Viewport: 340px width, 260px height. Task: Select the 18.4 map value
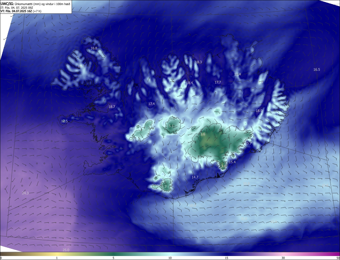(x=189, y=83)
